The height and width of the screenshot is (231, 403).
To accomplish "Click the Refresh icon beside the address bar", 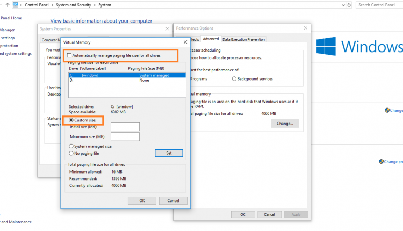I will coord(349,5).
